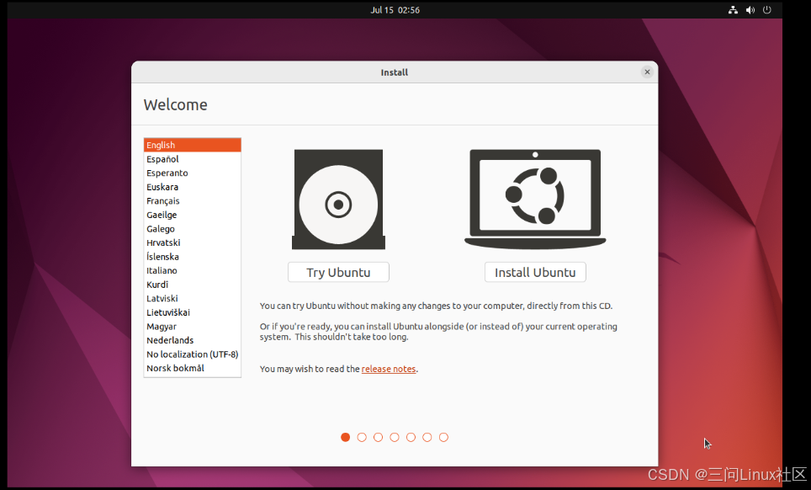
Task: Open the release notes link
Action: point(389,369)
